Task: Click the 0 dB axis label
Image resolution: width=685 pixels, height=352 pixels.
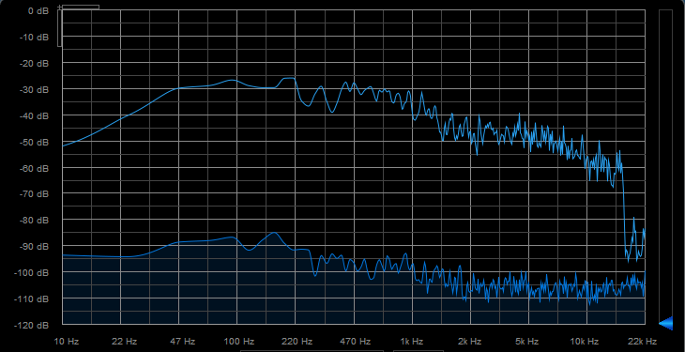Action: [38, 11]
